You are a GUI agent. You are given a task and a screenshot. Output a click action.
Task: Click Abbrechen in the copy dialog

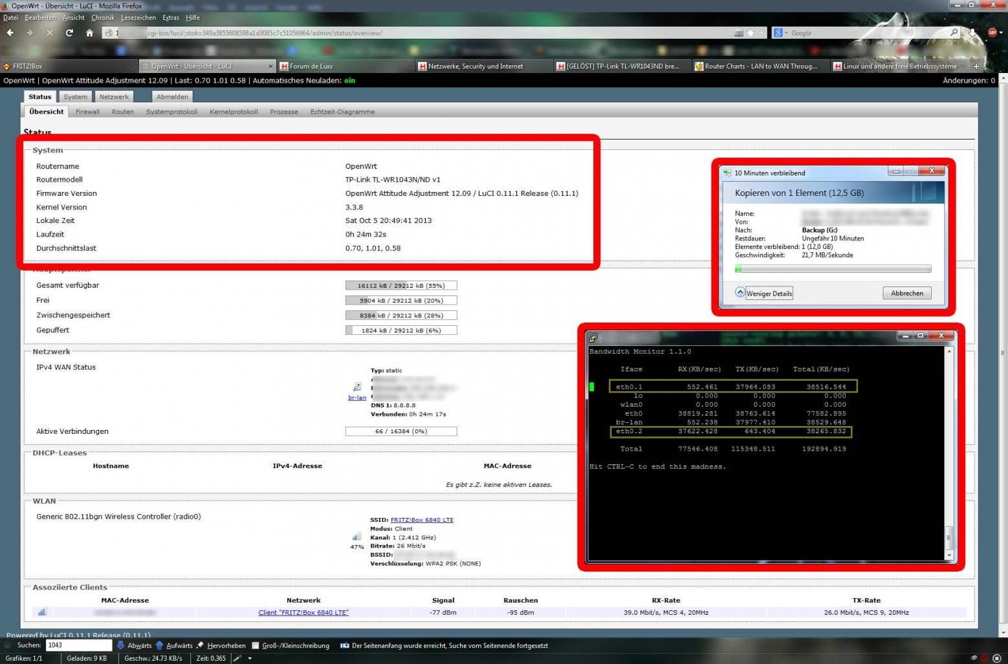907,293
